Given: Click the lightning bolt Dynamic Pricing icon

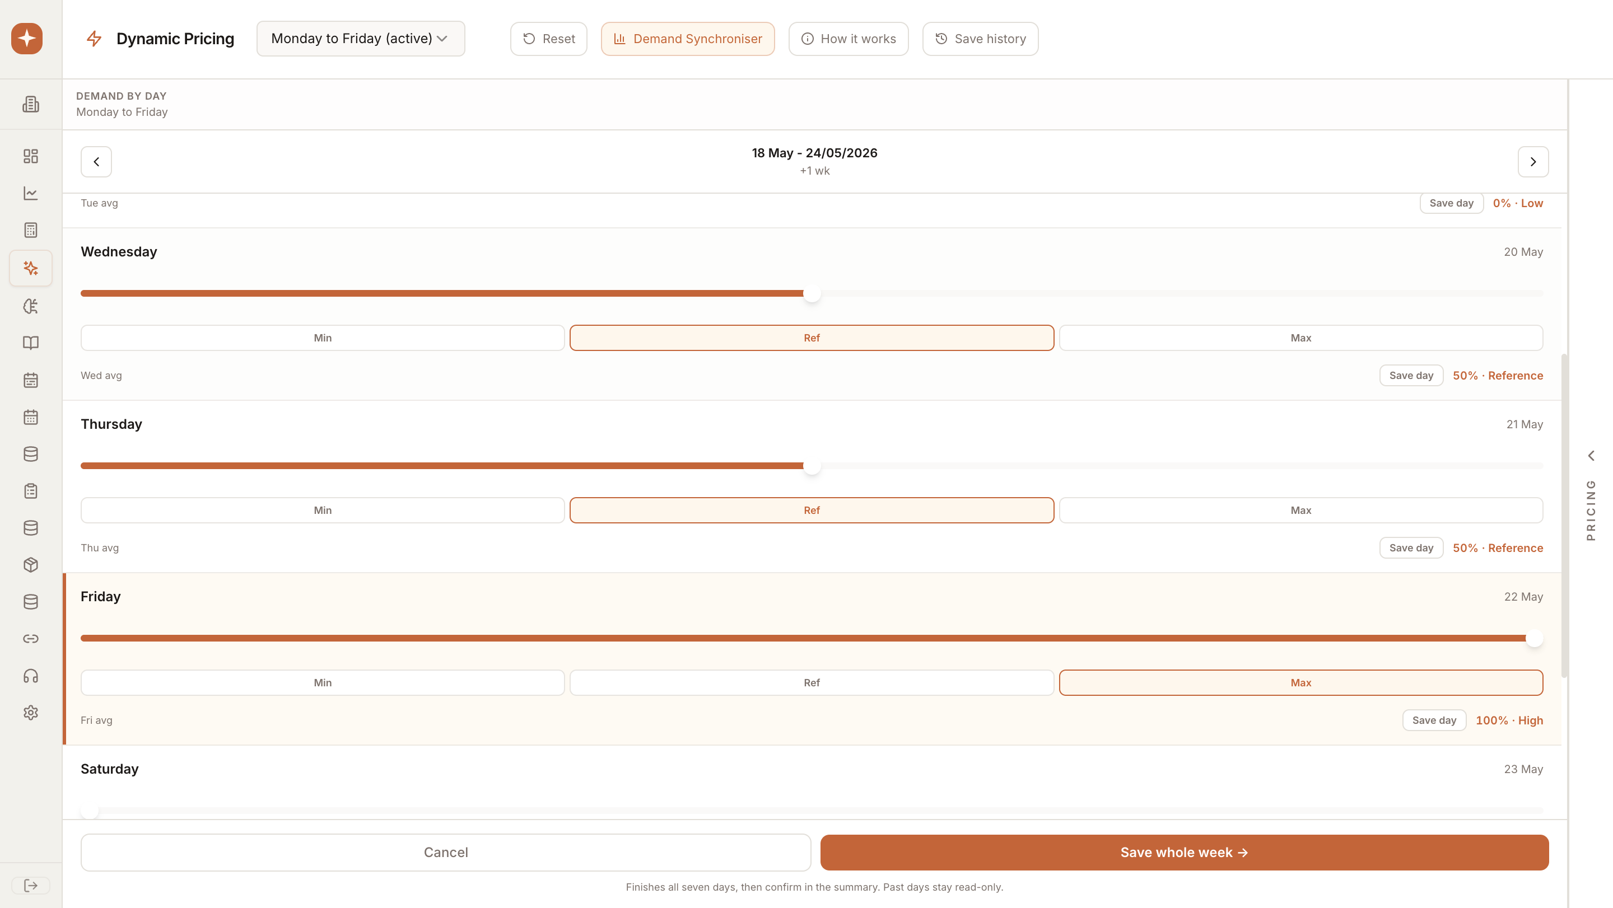Looking at the screenshot, I should [x=94, y=39].
